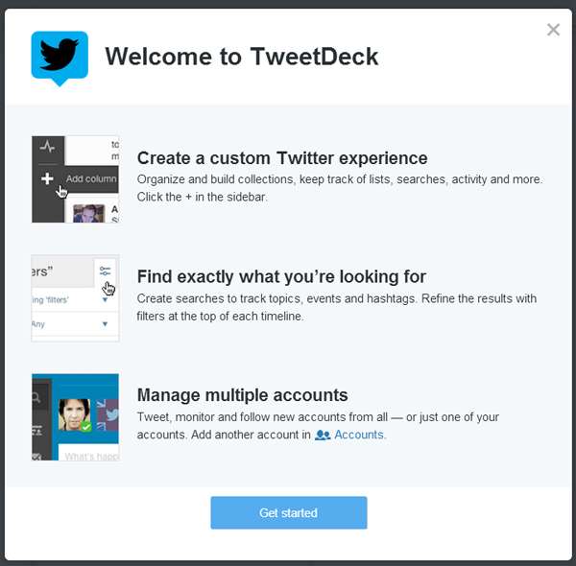Viewport: 576px width, 566px height.
Task: Click the magnifier search icon in the accounts preview
Action: pyautogui.click(x=36, y=397)
